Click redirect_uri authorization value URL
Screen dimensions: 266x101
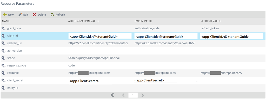tap(98, 43)
